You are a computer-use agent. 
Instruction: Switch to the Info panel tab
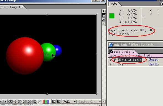point(114,4)
